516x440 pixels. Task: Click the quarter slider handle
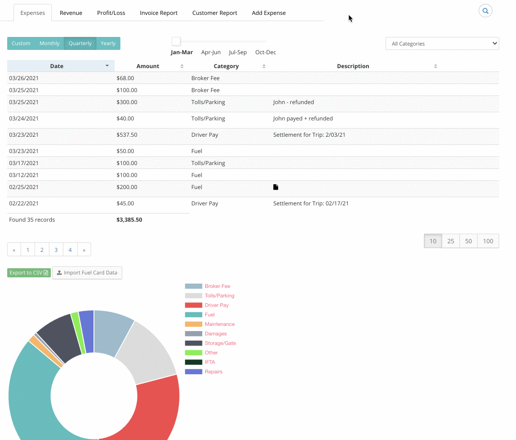pyautogui.click(x=176, y=41)
